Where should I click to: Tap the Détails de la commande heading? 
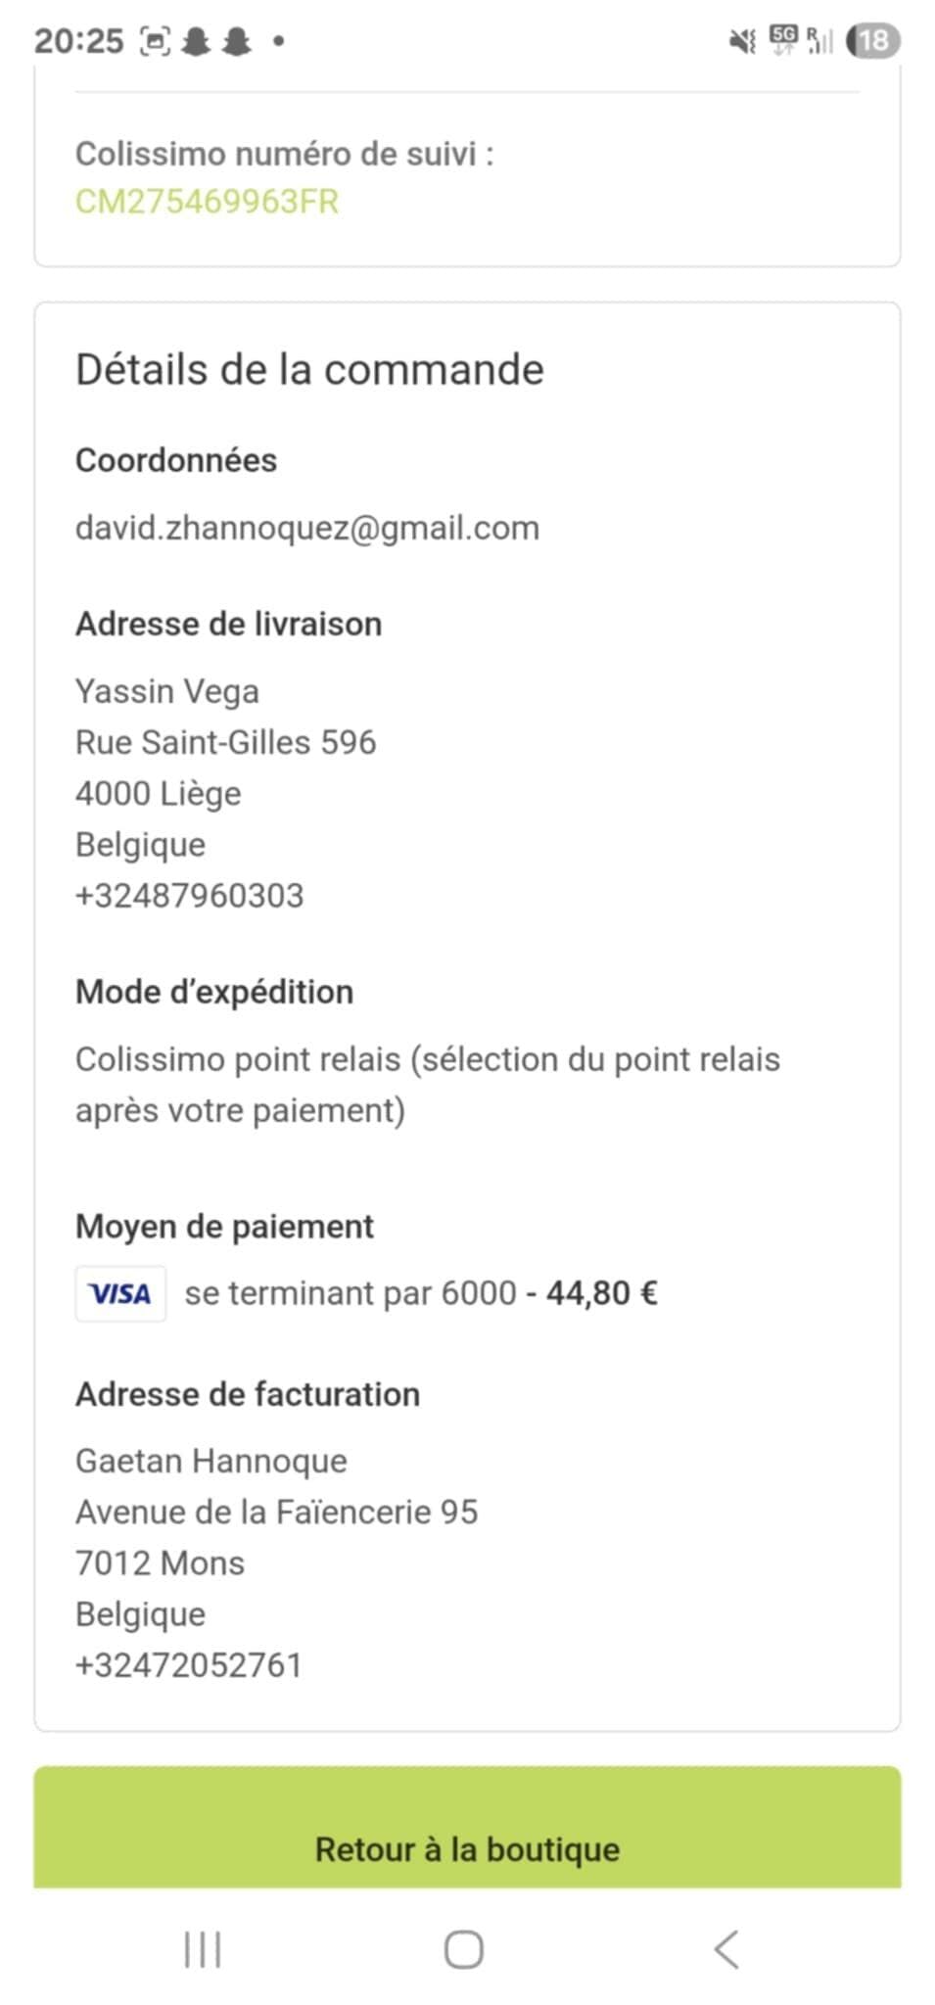309,370
